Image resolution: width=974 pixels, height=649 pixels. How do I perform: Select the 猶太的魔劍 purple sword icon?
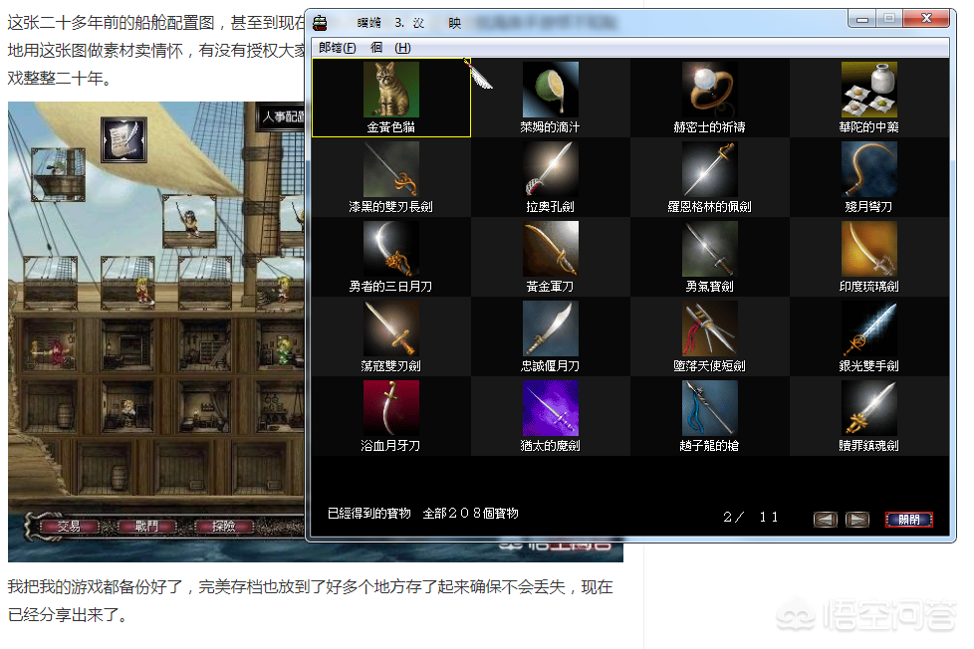pos(550,408)
